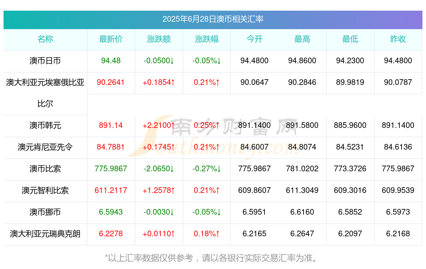
Task: Click the 昨收 column header
Action: point(398,39)
